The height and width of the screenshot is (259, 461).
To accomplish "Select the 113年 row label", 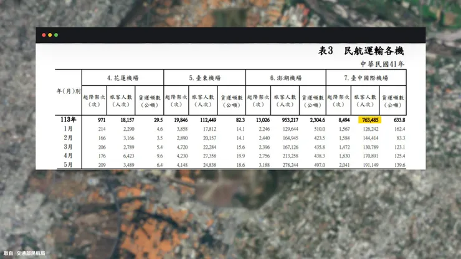I will (x=68, y=120).
